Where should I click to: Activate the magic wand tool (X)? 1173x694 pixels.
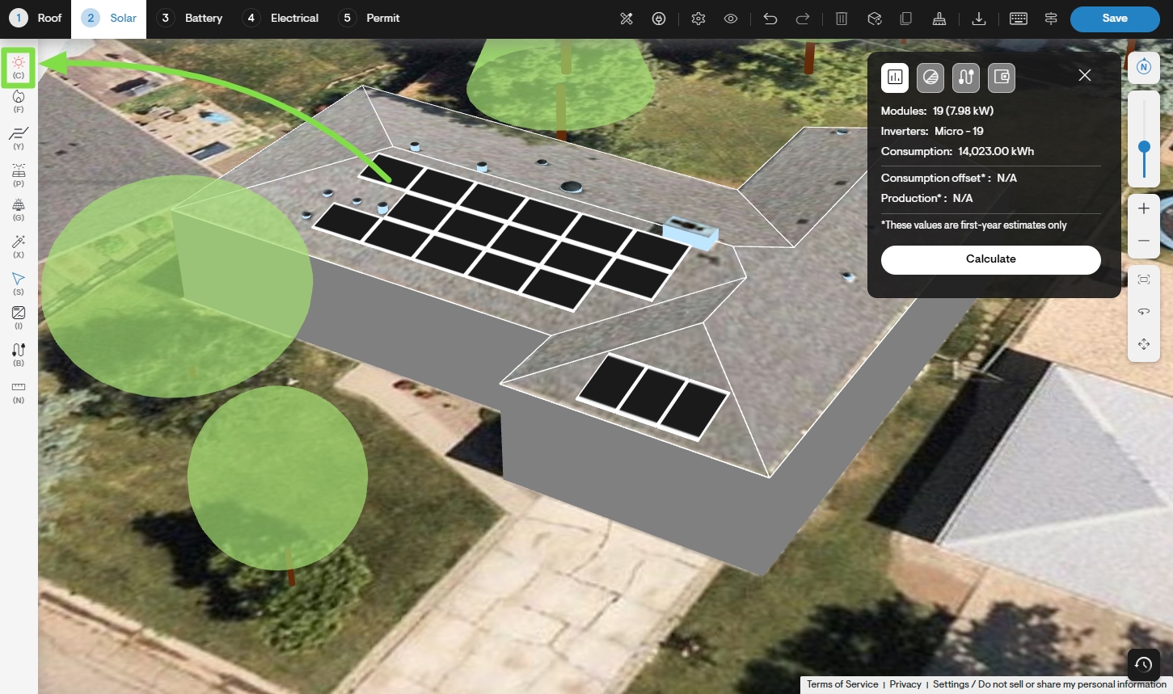[x=19, y=244]
